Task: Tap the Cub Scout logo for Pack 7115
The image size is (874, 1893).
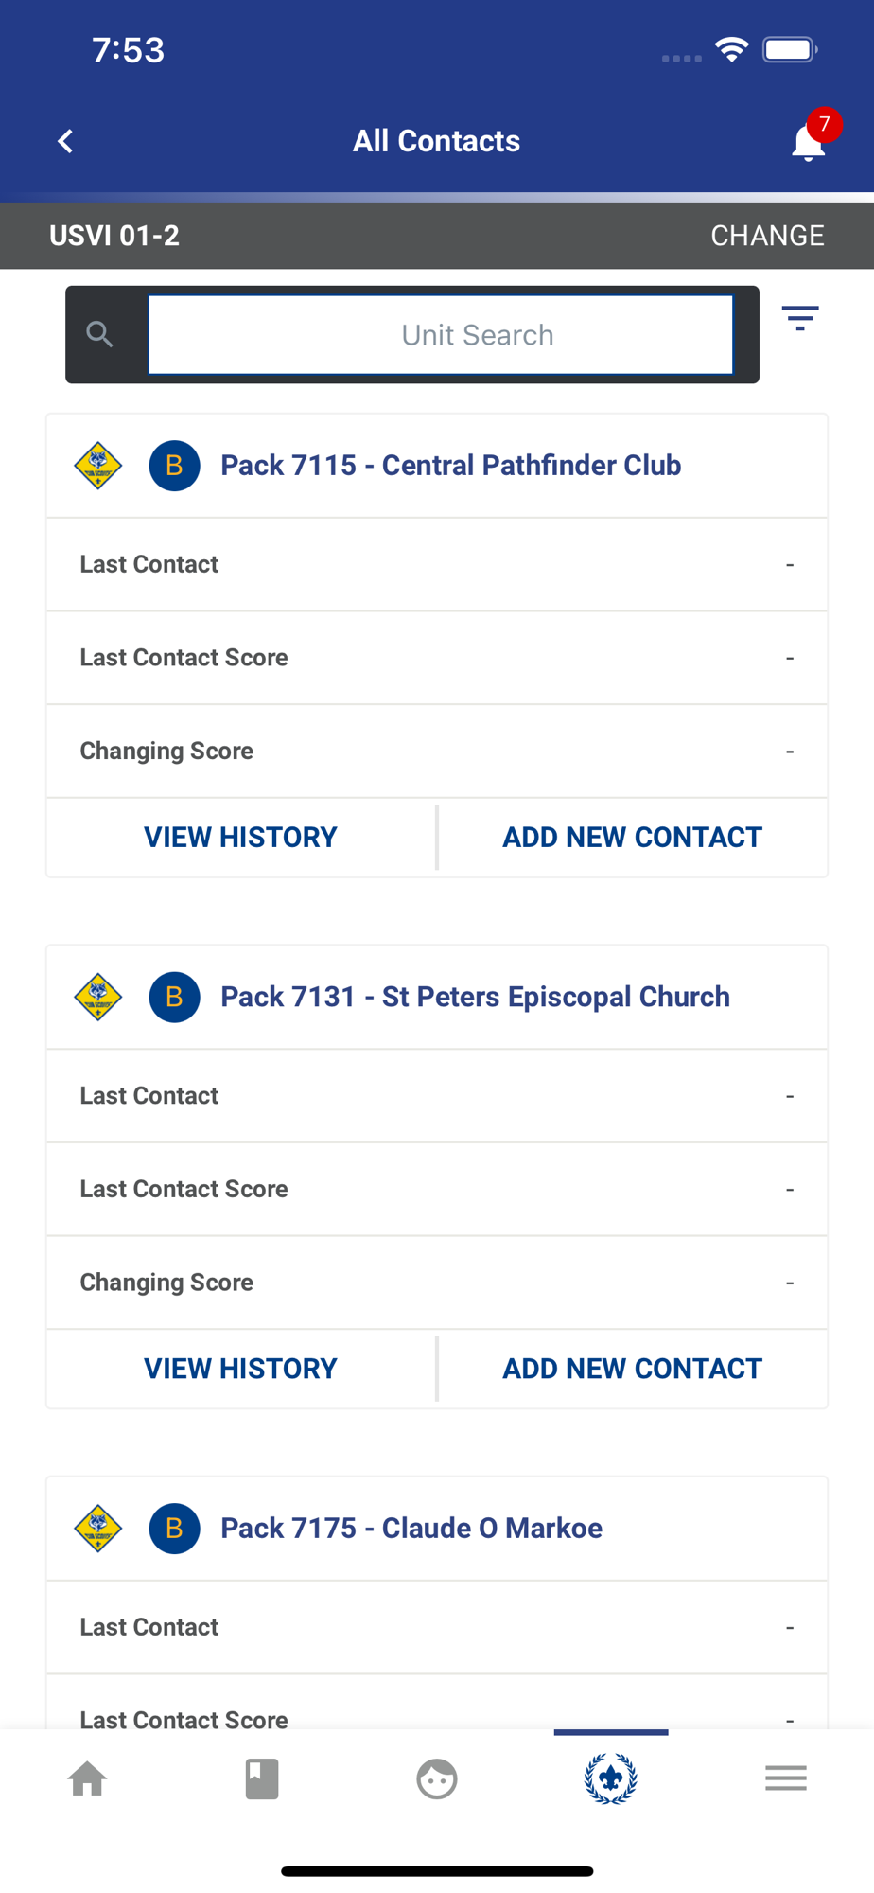Action: (98, 466)
